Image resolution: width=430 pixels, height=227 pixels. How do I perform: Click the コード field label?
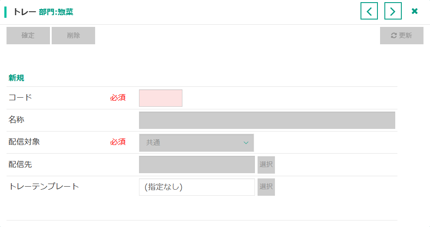click(20, 98)
